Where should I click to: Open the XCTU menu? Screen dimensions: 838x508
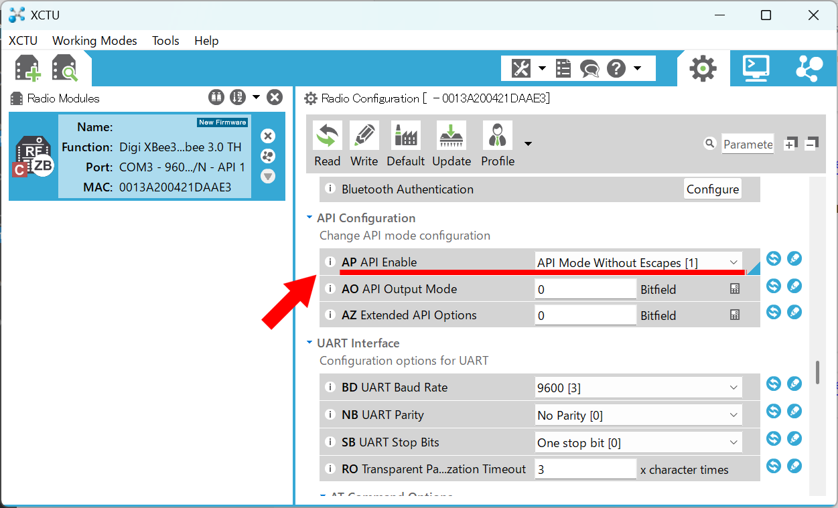pos(23,41)
